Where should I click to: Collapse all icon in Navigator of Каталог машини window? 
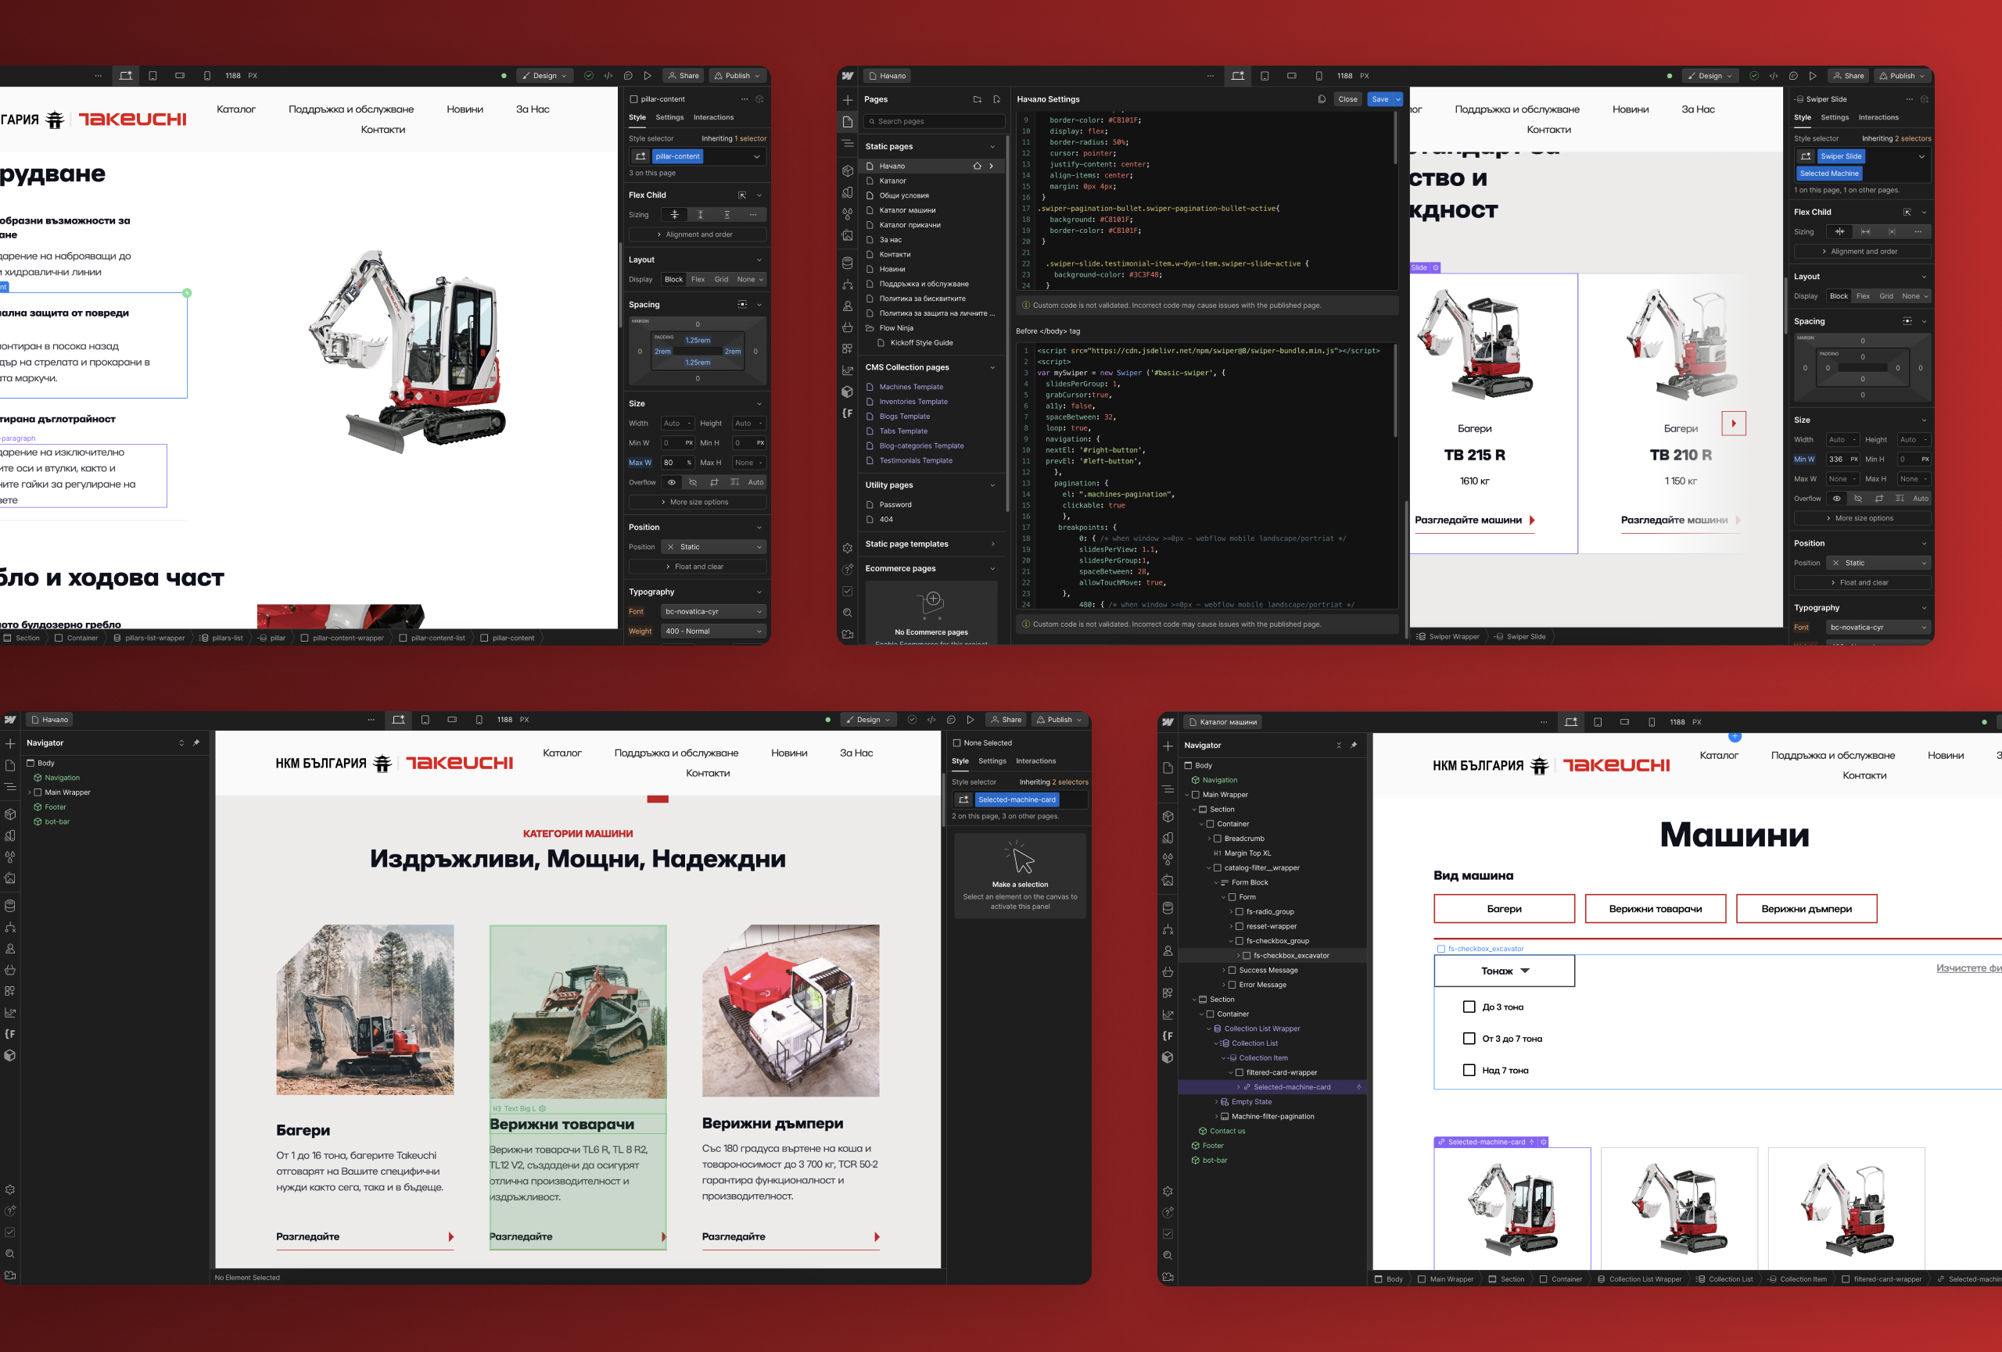coord(1339,746)
